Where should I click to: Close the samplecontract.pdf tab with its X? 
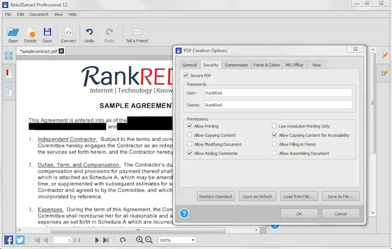coord(61,51)
